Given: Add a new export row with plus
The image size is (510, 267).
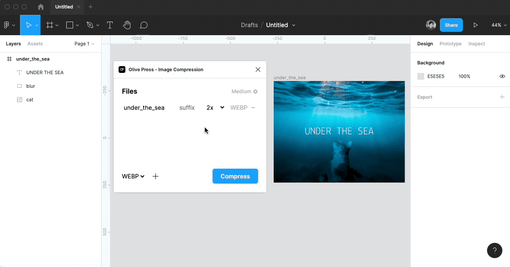Looking at the screenshot, I should tap(156, 176).
